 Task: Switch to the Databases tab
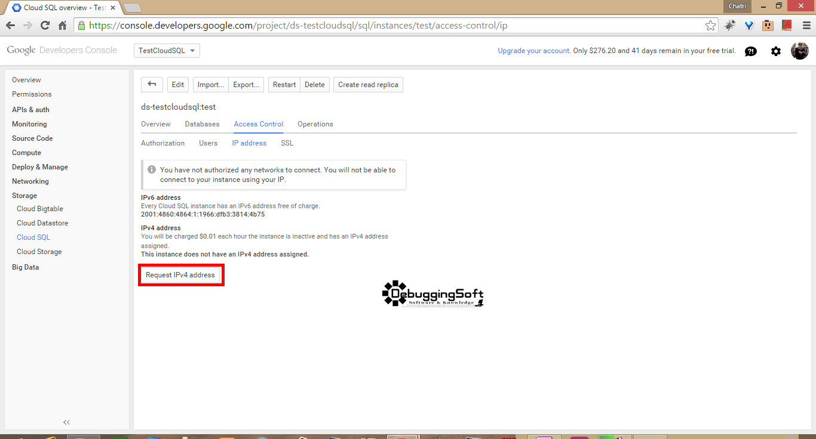tap(202, 124)
